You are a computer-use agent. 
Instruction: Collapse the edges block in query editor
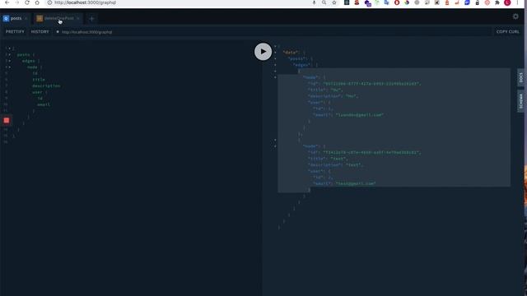10,61
